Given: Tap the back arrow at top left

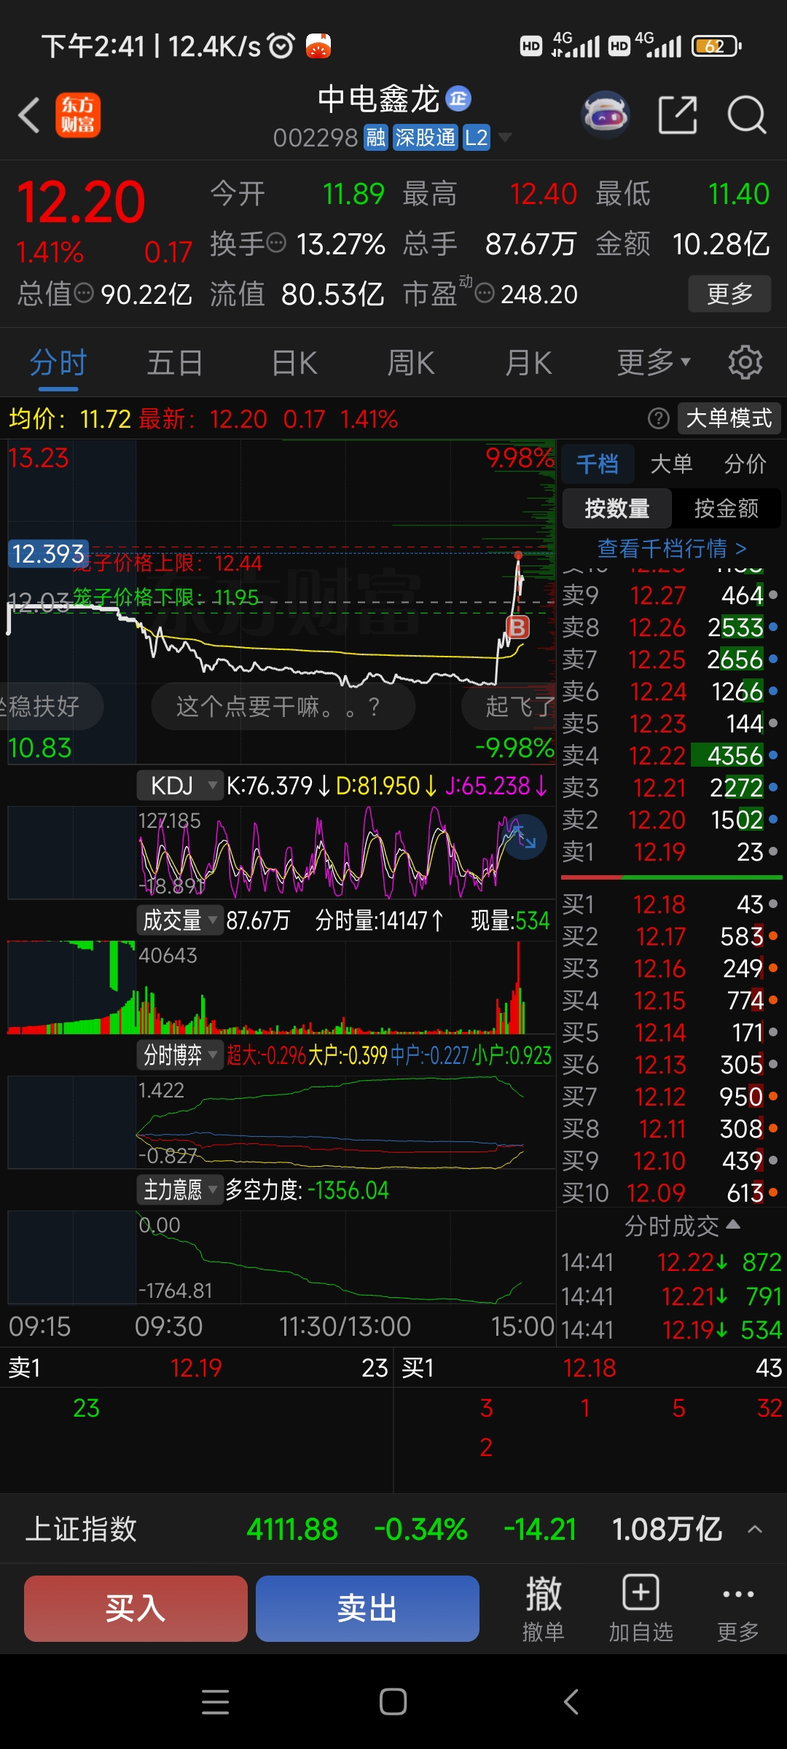Looking at the screenshot, I should coord(29,115).
